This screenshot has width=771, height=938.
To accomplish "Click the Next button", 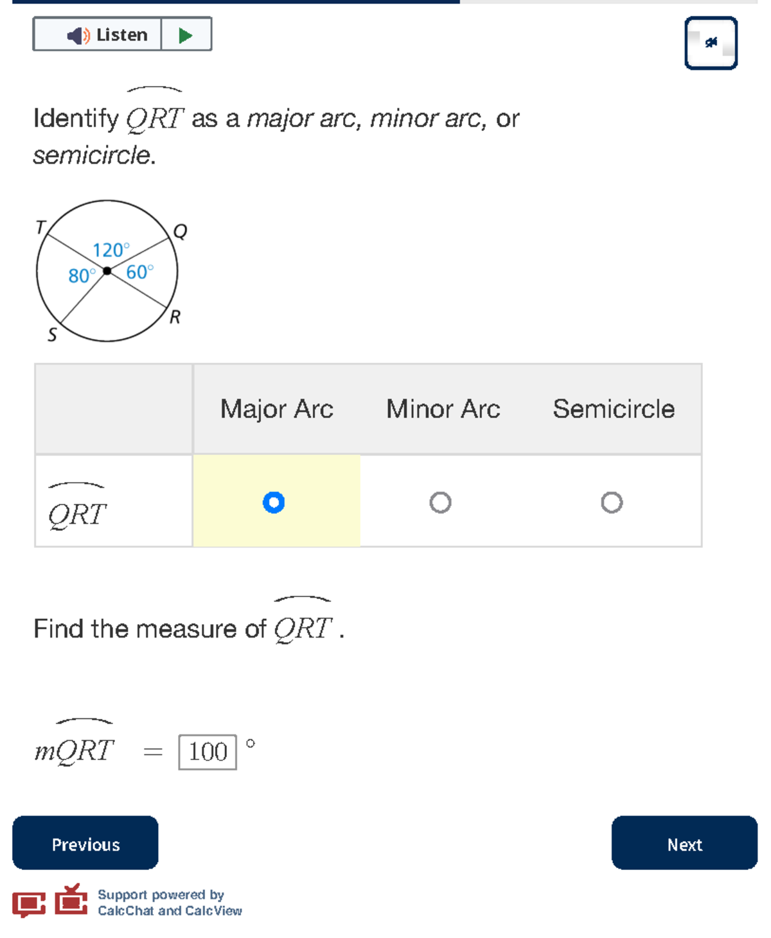I will point(684,844).
